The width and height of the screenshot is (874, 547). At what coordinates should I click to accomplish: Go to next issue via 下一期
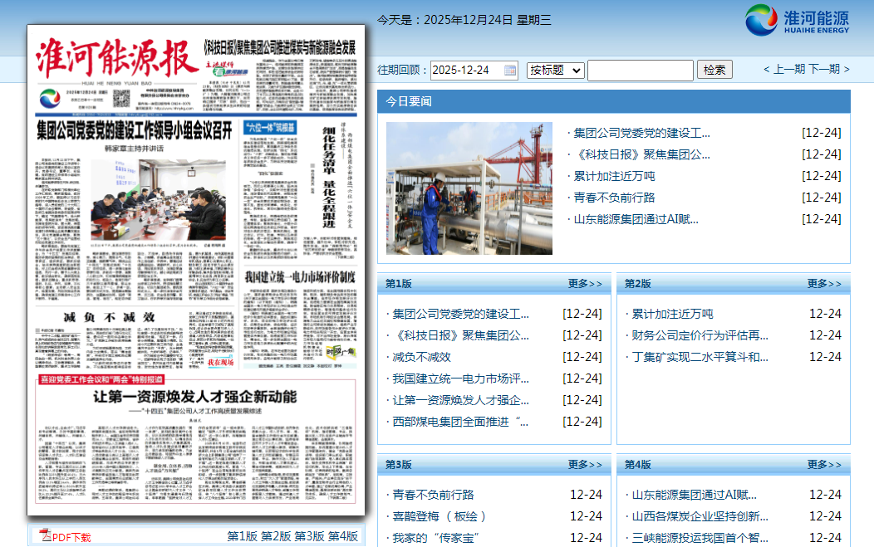coord(825,70)
